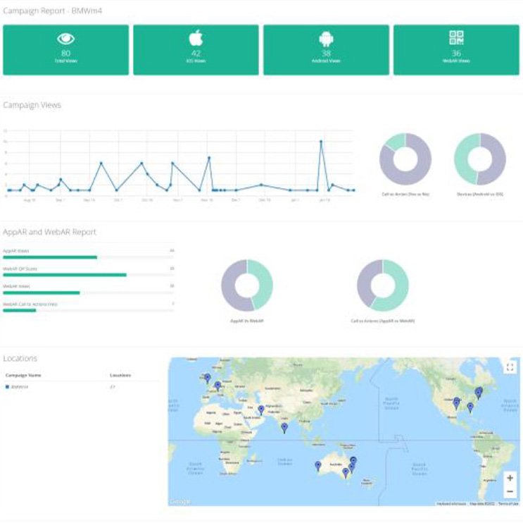Viewport: 523px width, 523px height.
Task: Click the westernmost map pin in Australia
Action: point(318,465)
